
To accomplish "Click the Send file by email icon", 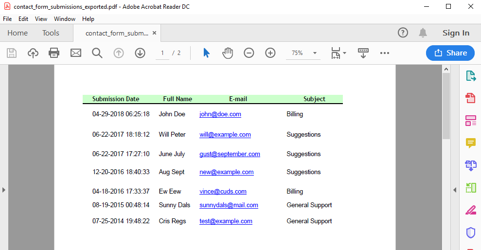I will pos(76,53).
